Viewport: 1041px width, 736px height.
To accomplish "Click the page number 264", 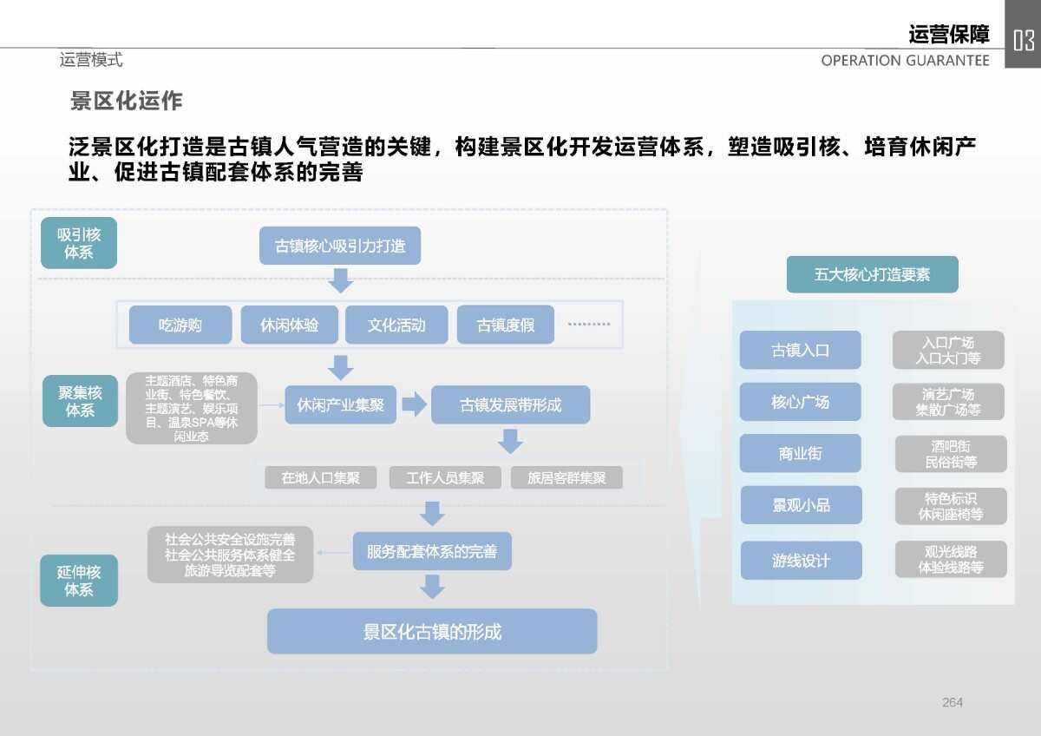I will click(x=952, y=702).
